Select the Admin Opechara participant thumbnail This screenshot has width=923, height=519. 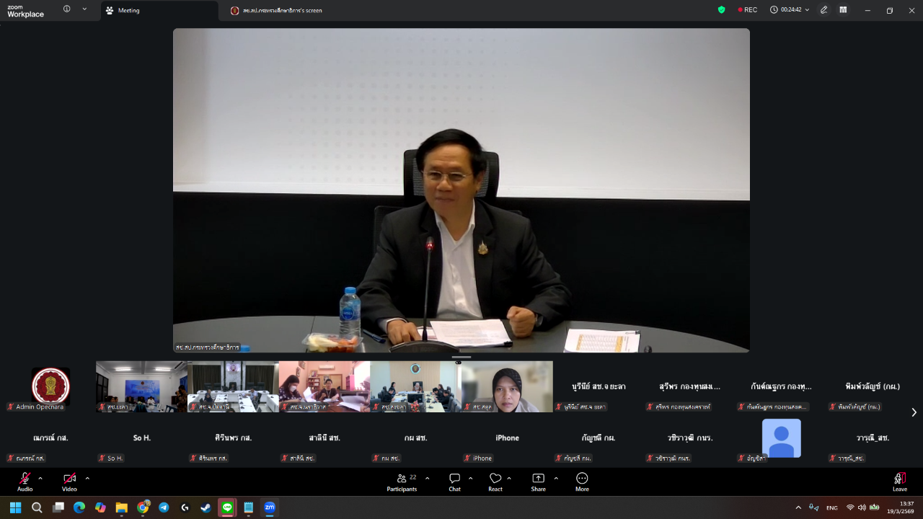coord(50,386)
